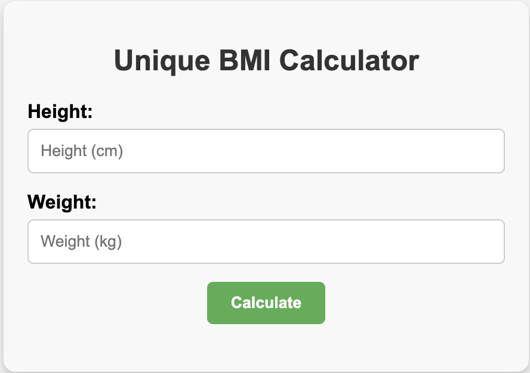This screenshot has height=373, width=530.
Task: Click the Height (cm) input field
Action: [x=266, y=151]
